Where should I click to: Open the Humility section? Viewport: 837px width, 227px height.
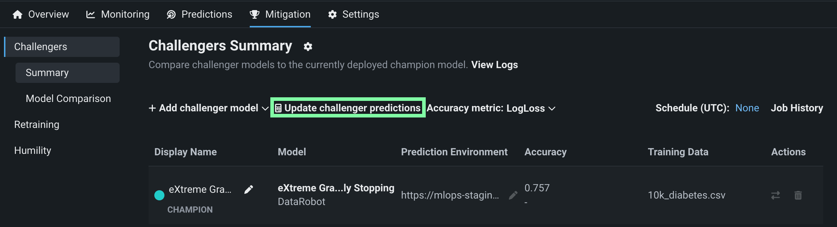coord(33,151)
